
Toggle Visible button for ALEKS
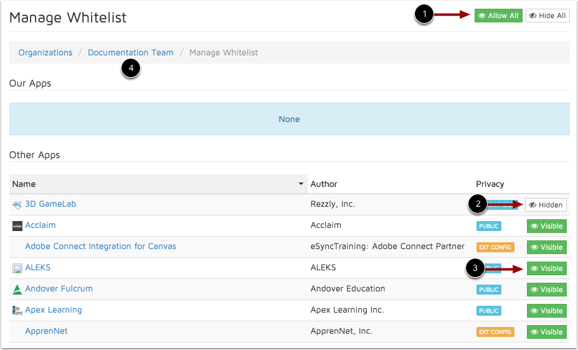(547, 268)
